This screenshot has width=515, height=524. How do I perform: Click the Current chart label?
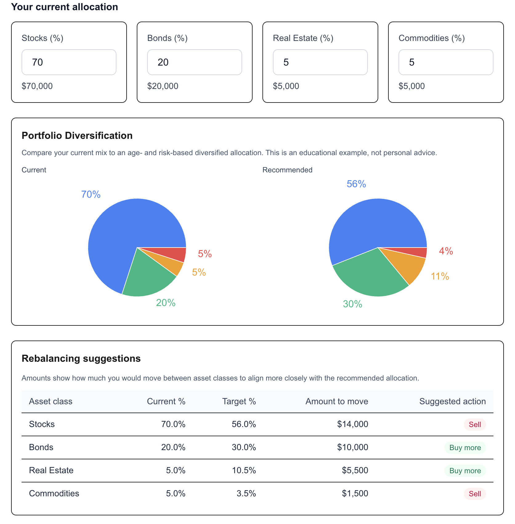tap(34, 170)
